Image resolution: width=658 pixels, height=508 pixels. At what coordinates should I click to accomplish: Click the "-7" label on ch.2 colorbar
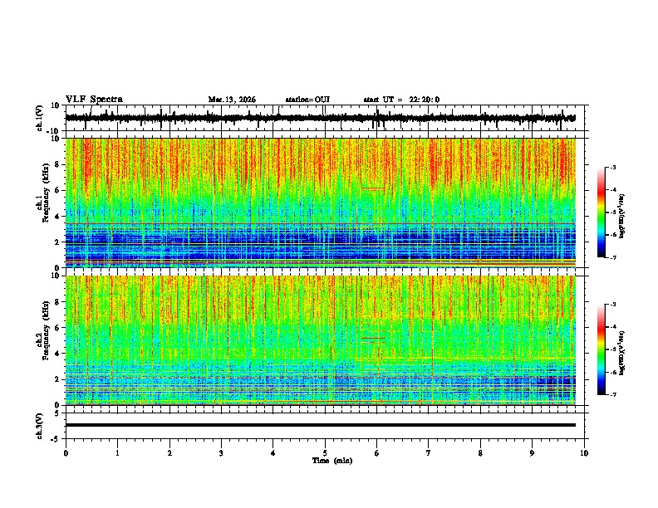click(613, 395)
